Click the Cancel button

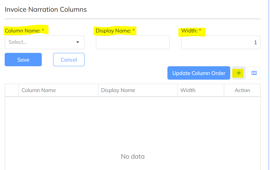tap(69, 60)
